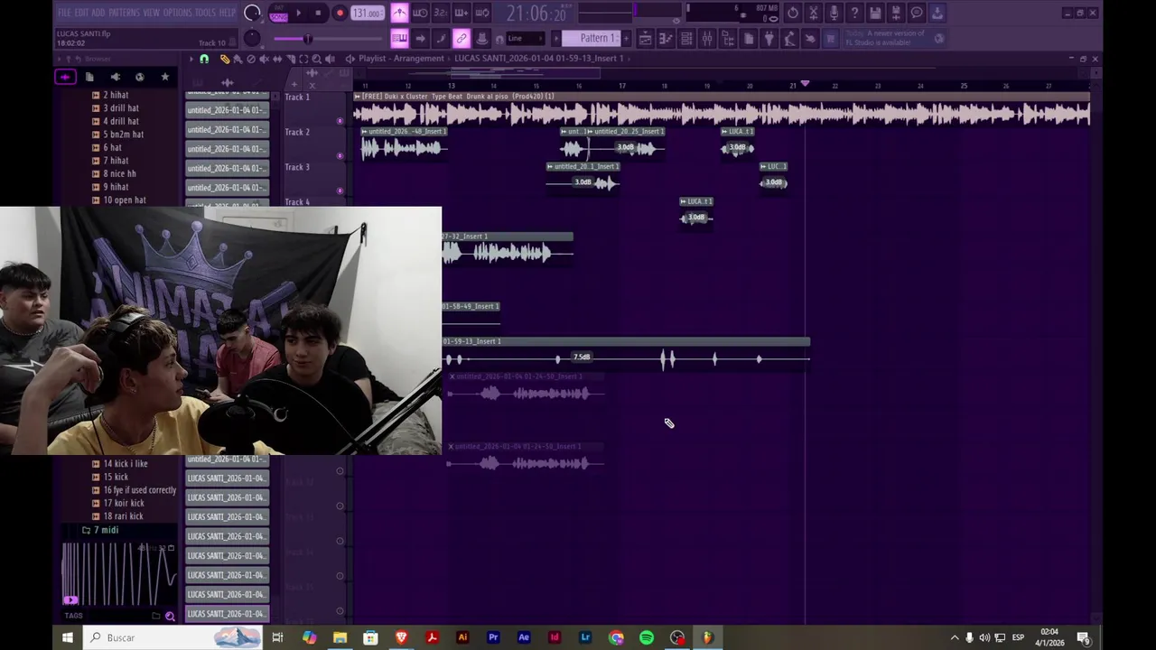Adjust the main pitch knob
Viewport: 1156px width, 650px height.
pos(252,38)
